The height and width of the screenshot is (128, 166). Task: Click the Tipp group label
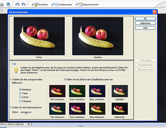coord(14,64)
